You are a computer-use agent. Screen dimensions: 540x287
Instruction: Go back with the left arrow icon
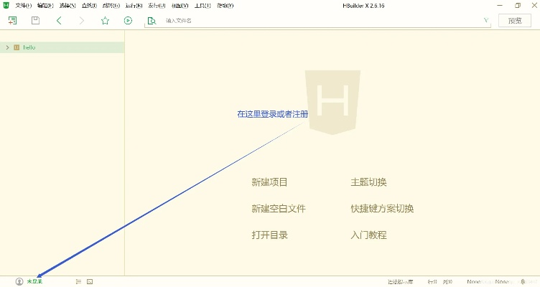(59, 21)
